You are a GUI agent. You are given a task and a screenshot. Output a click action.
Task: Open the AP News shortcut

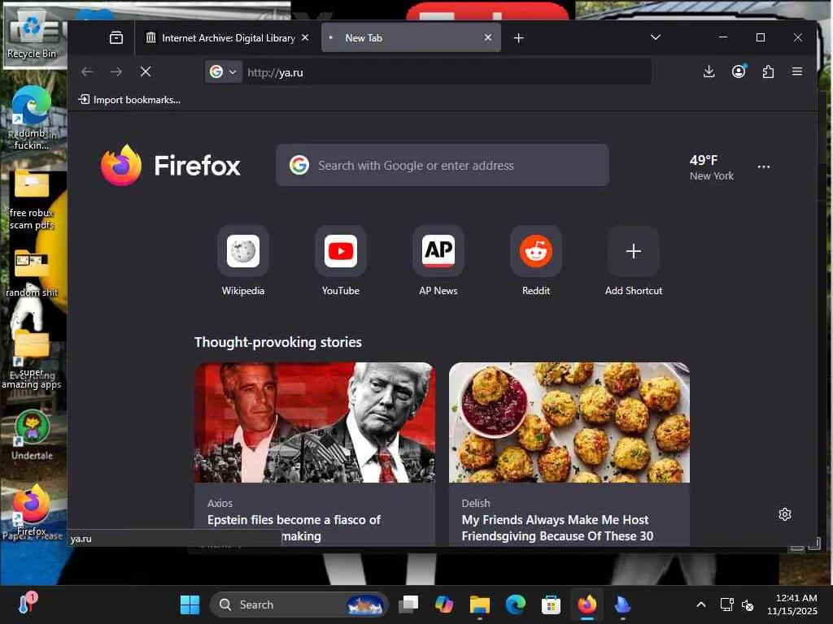[x=438, y=261]
